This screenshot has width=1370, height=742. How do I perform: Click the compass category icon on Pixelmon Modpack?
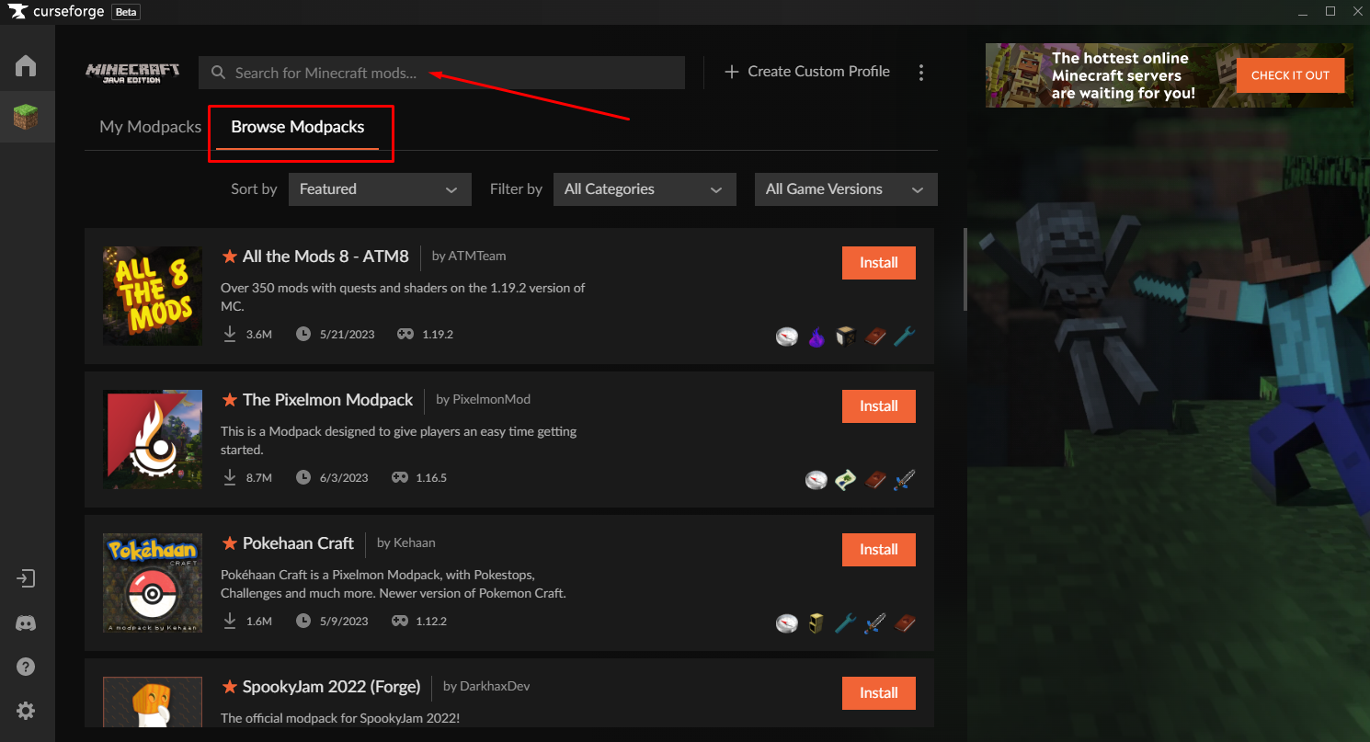816,480
